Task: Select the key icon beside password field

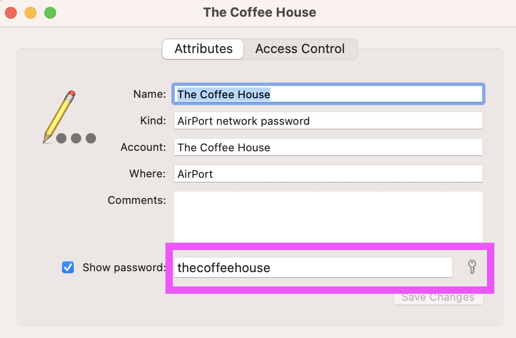Action: pyautogui.click(x=472, y=267)
